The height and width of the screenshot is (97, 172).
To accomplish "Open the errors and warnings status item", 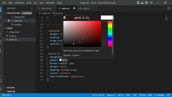I will [x=7, y=95].
